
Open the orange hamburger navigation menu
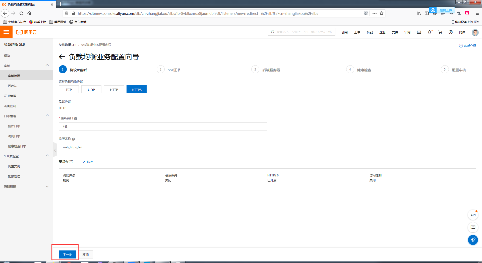click(6, 32)
